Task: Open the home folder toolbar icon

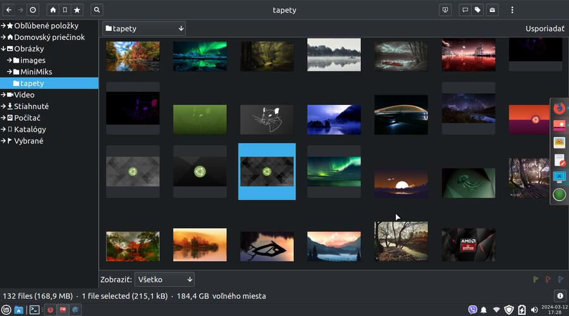Action: [52, 10]
